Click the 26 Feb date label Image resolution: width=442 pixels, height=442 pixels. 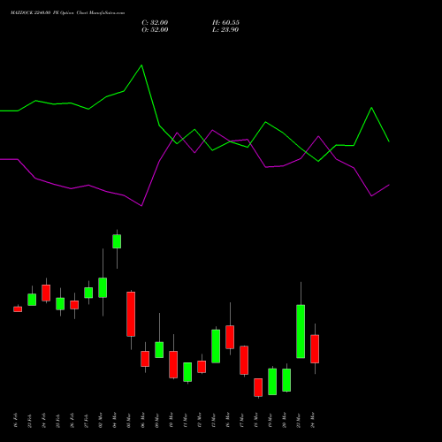point(72,421)
